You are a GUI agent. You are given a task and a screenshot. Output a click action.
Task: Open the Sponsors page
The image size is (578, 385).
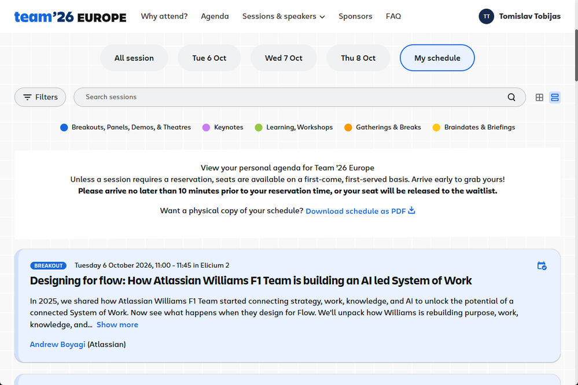click(x=355, y=16)
